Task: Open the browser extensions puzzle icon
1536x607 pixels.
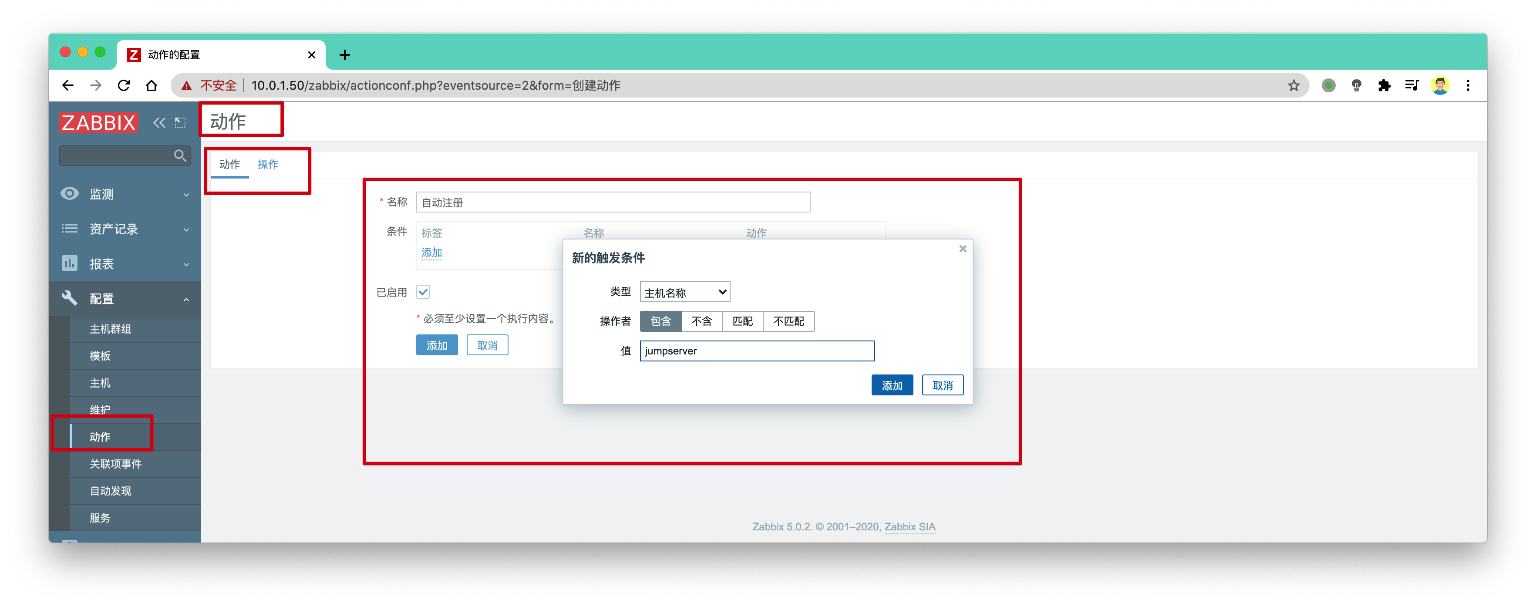Action: pos(1384,85)
